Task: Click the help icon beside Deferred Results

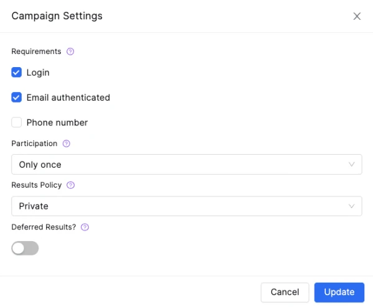Action: [x=85, y=227]
